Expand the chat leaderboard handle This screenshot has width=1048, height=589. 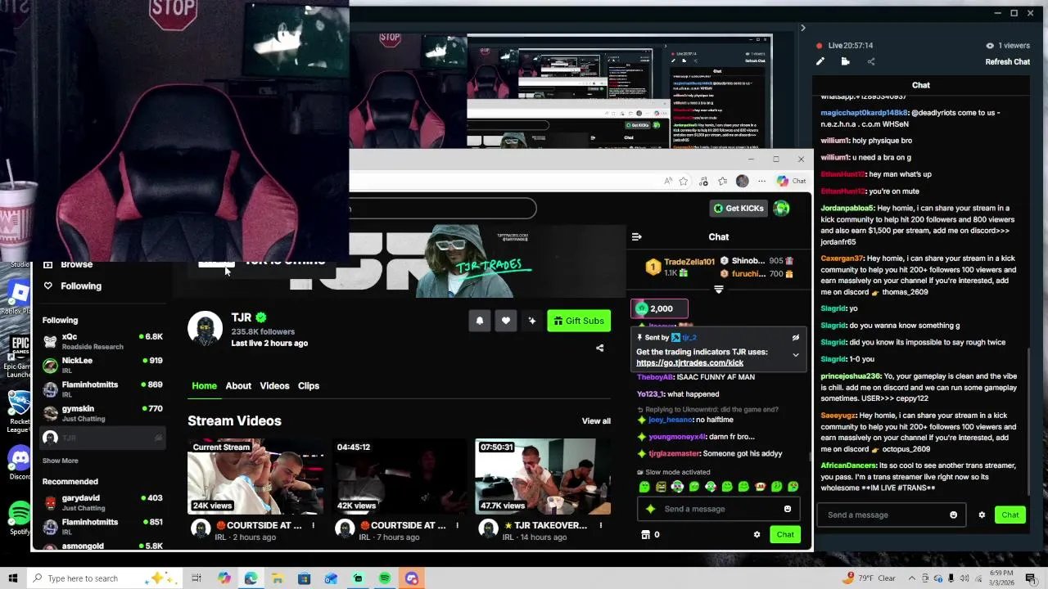719,290
